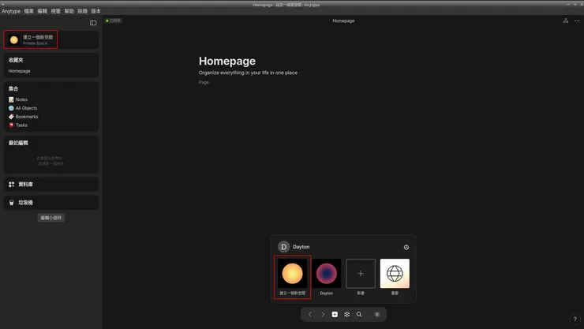Open the 幫助 help menu
Screen dimensions: 584x329
(69, 11)
